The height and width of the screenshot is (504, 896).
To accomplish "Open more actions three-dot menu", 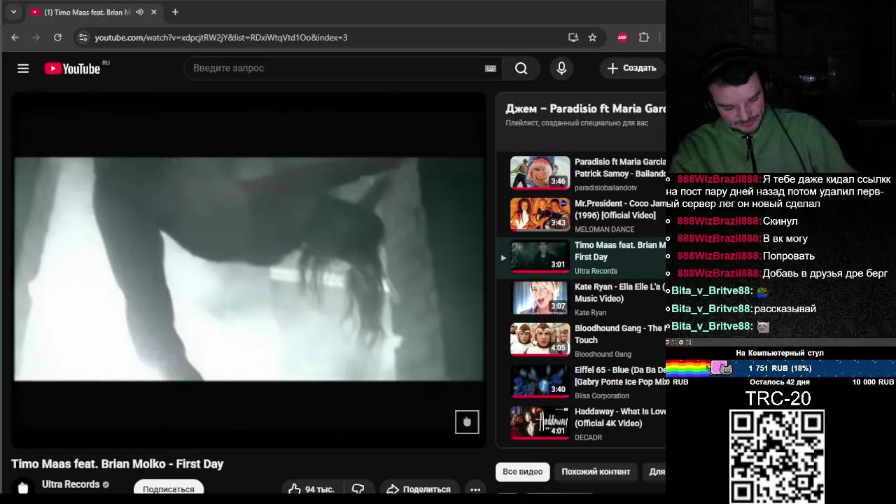I will click(475, 489).
